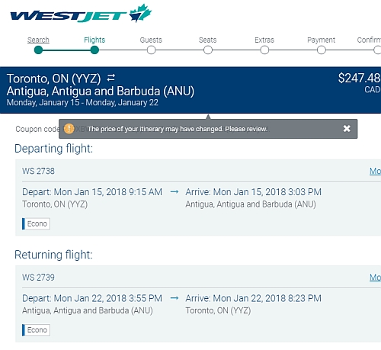Click the Extras step circle

(x=264, y=50)
